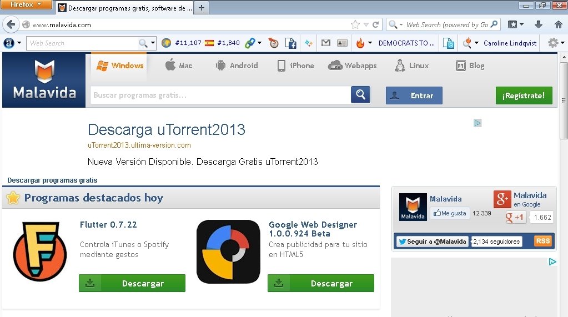
Task: Click the Malavida en Google link
Action: 530,199
